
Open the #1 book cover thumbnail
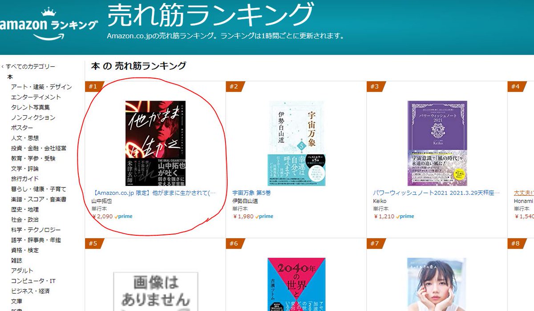click(155, 143)
